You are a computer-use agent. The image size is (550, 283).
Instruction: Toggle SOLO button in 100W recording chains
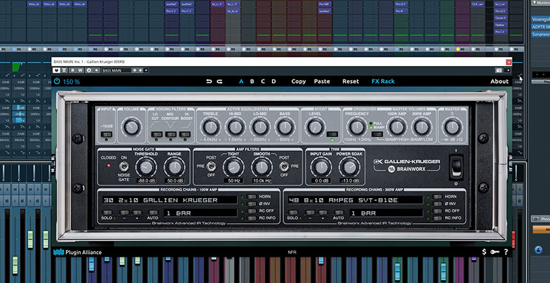(x=106, y=212)
